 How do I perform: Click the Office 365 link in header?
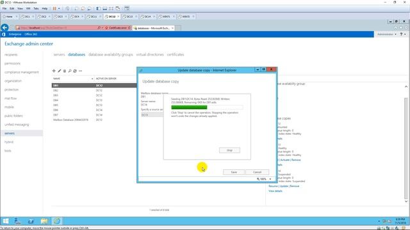pos(31,34)
